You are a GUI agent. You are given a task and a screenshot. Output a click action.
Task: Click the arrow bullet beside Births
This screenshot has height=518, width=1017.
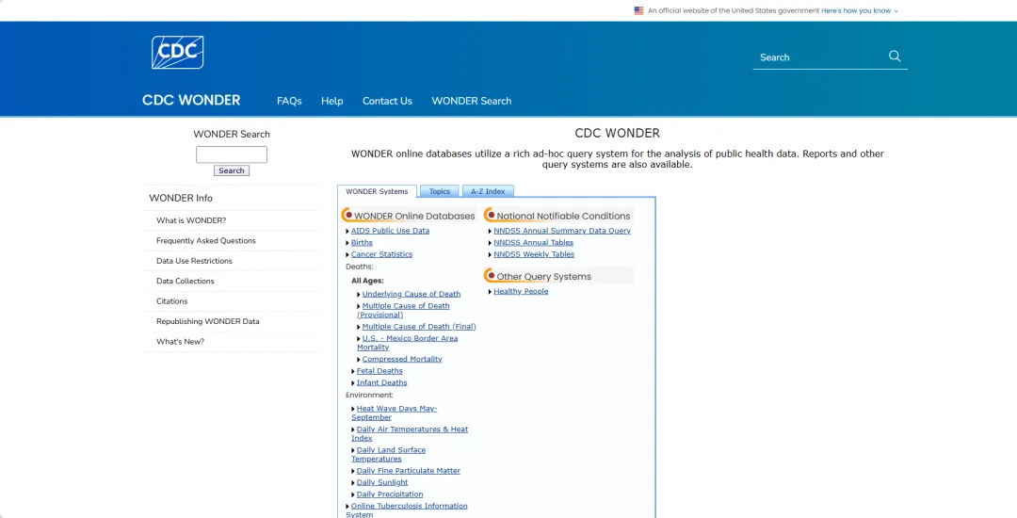(347, 242)
